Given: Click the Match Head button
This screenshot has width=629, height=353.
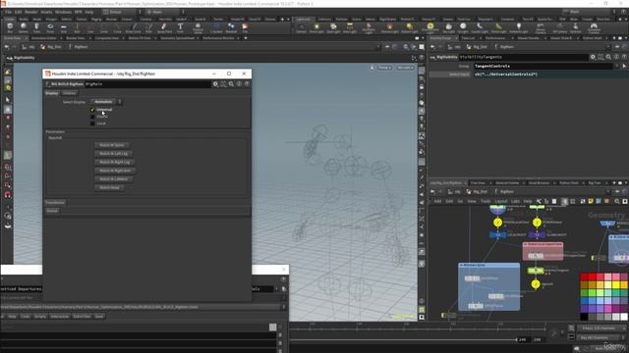Looking at the screenshot, I should tap(109, 187).
